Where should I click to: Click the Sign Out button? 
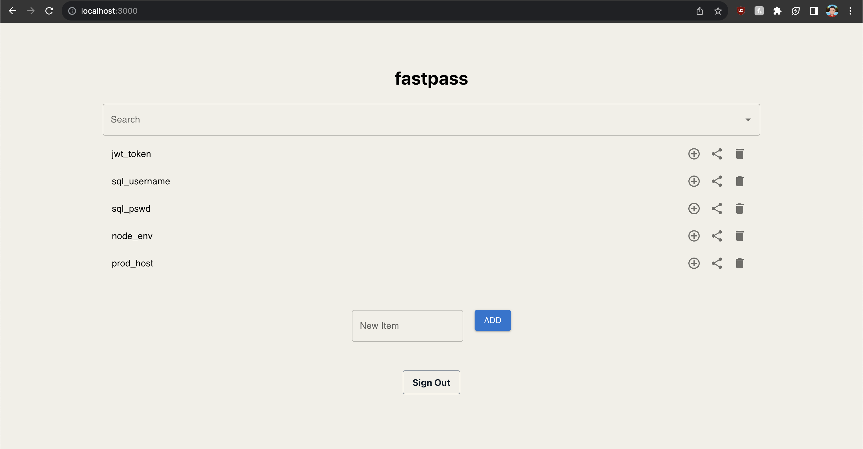tap(431, 382)
